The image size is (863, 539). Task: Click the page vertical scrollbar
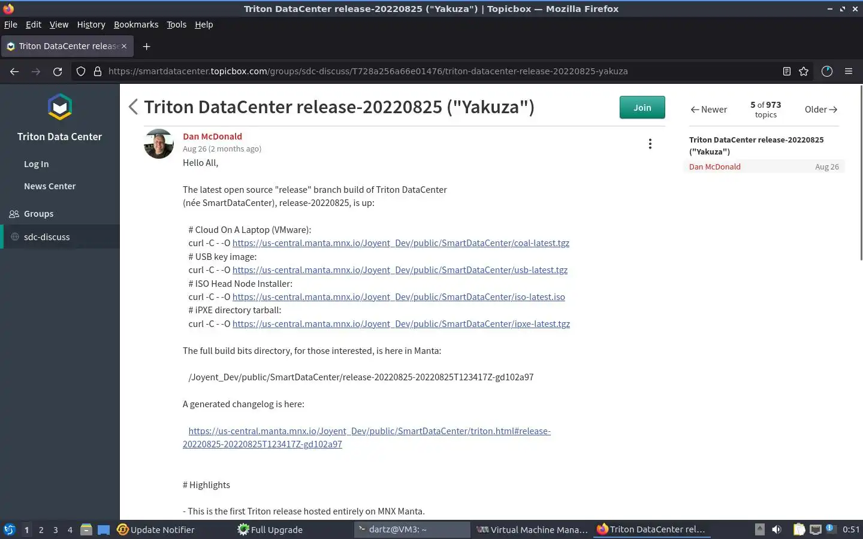(x=861, y=174)
